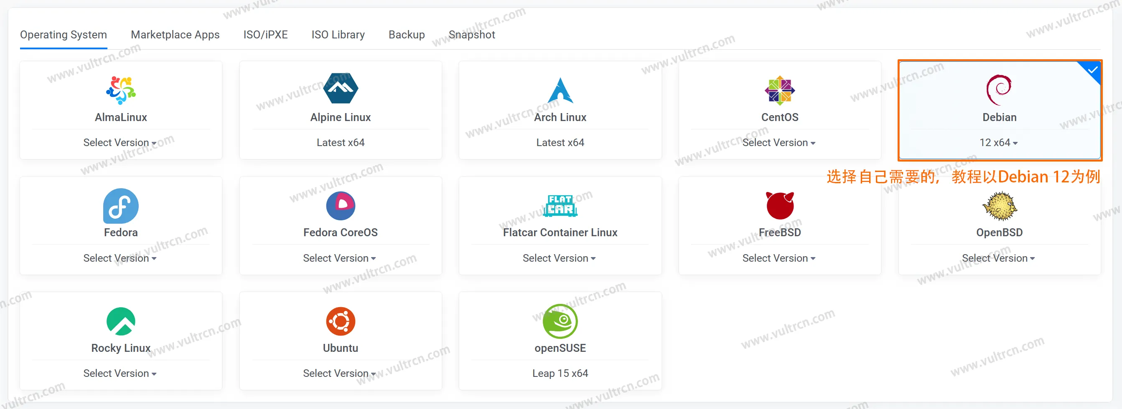Click the Rocky Linux logo

click(x=121, y=321)
